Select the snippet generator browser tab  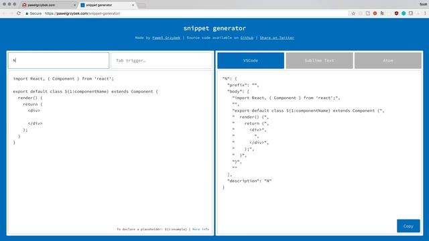107,5
